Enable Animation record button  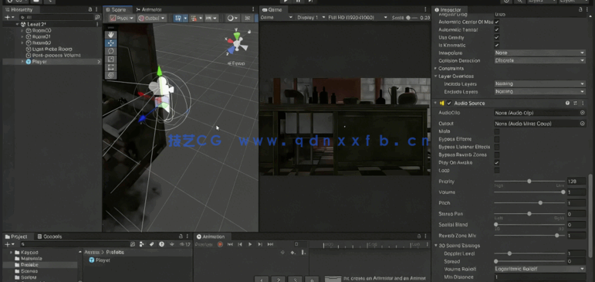pyautogui.click(x=220, y=244)
